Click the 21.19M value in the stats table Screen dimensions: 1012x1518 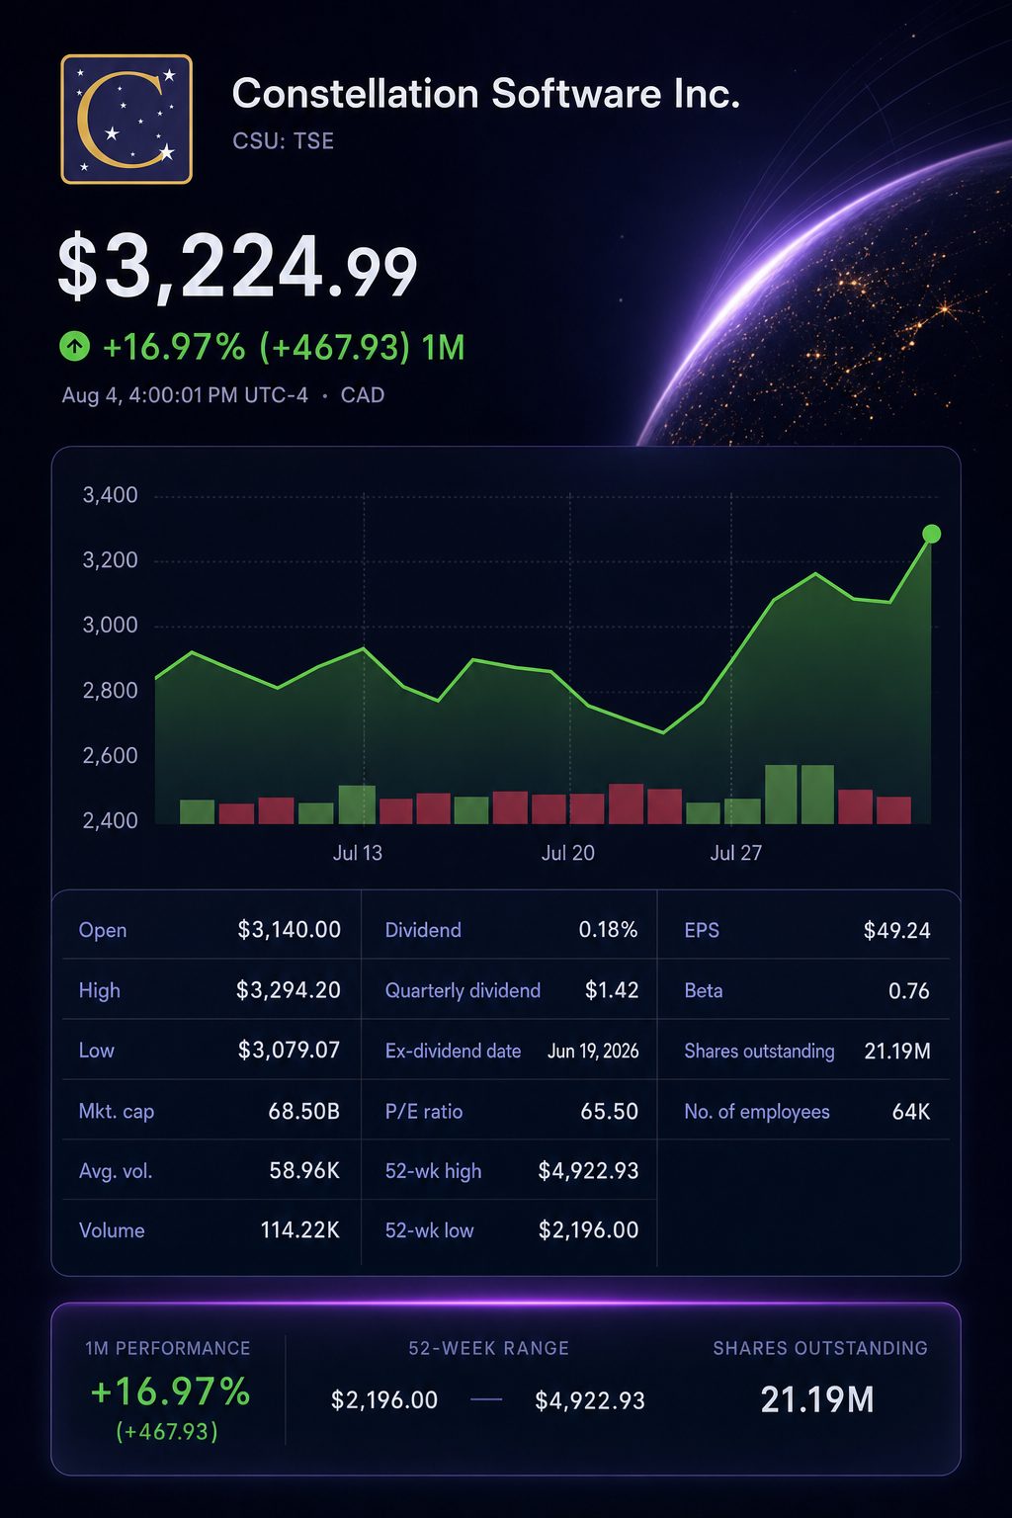click(897, 1052)
